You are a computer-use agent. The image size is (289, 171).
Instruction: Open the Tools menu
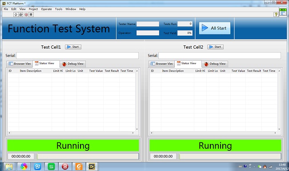pyautogui.click(x=59, y=9)
